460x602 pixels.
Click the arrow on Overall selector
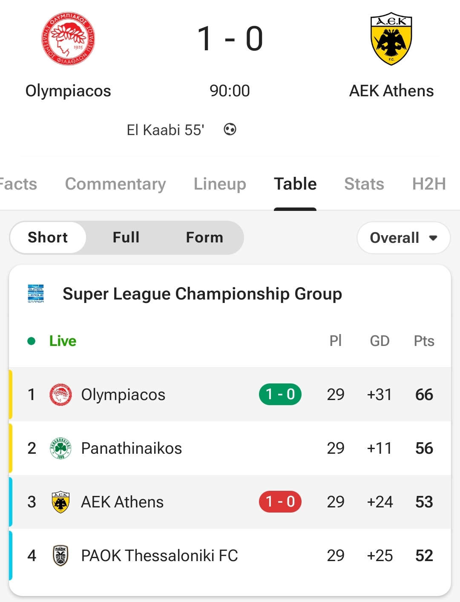433,238
